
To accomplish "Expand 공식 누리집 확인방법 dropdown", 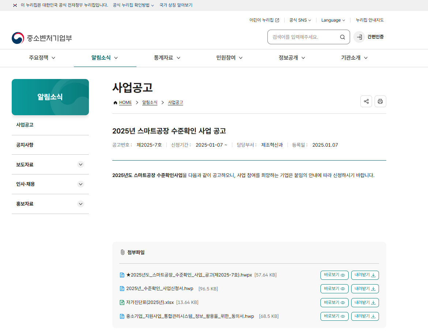I will 134,5.
